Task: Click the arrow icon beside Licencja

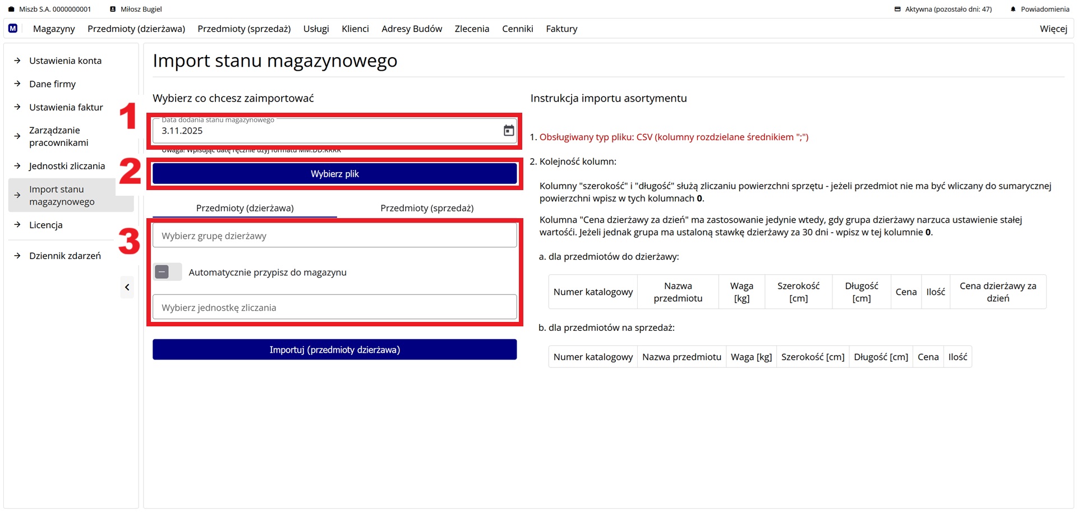Action: click(17, 225)
